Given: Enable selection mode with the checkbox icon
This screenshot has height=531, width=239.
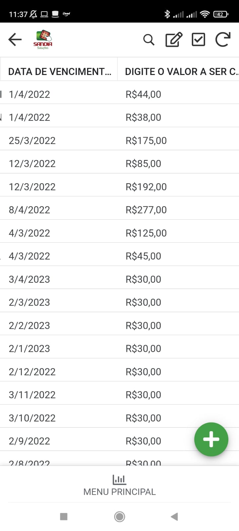Looking at the screenshot, I should point(199,40).
